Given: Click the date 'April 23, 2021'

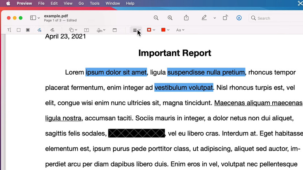Looking at the screenshot, I should 65,36.
